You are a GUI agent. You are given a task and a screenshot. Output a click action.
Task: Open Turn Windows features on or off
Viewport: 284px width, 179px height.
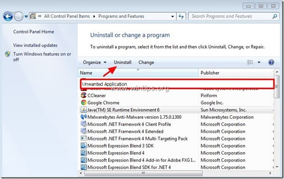tap(42, 57)
